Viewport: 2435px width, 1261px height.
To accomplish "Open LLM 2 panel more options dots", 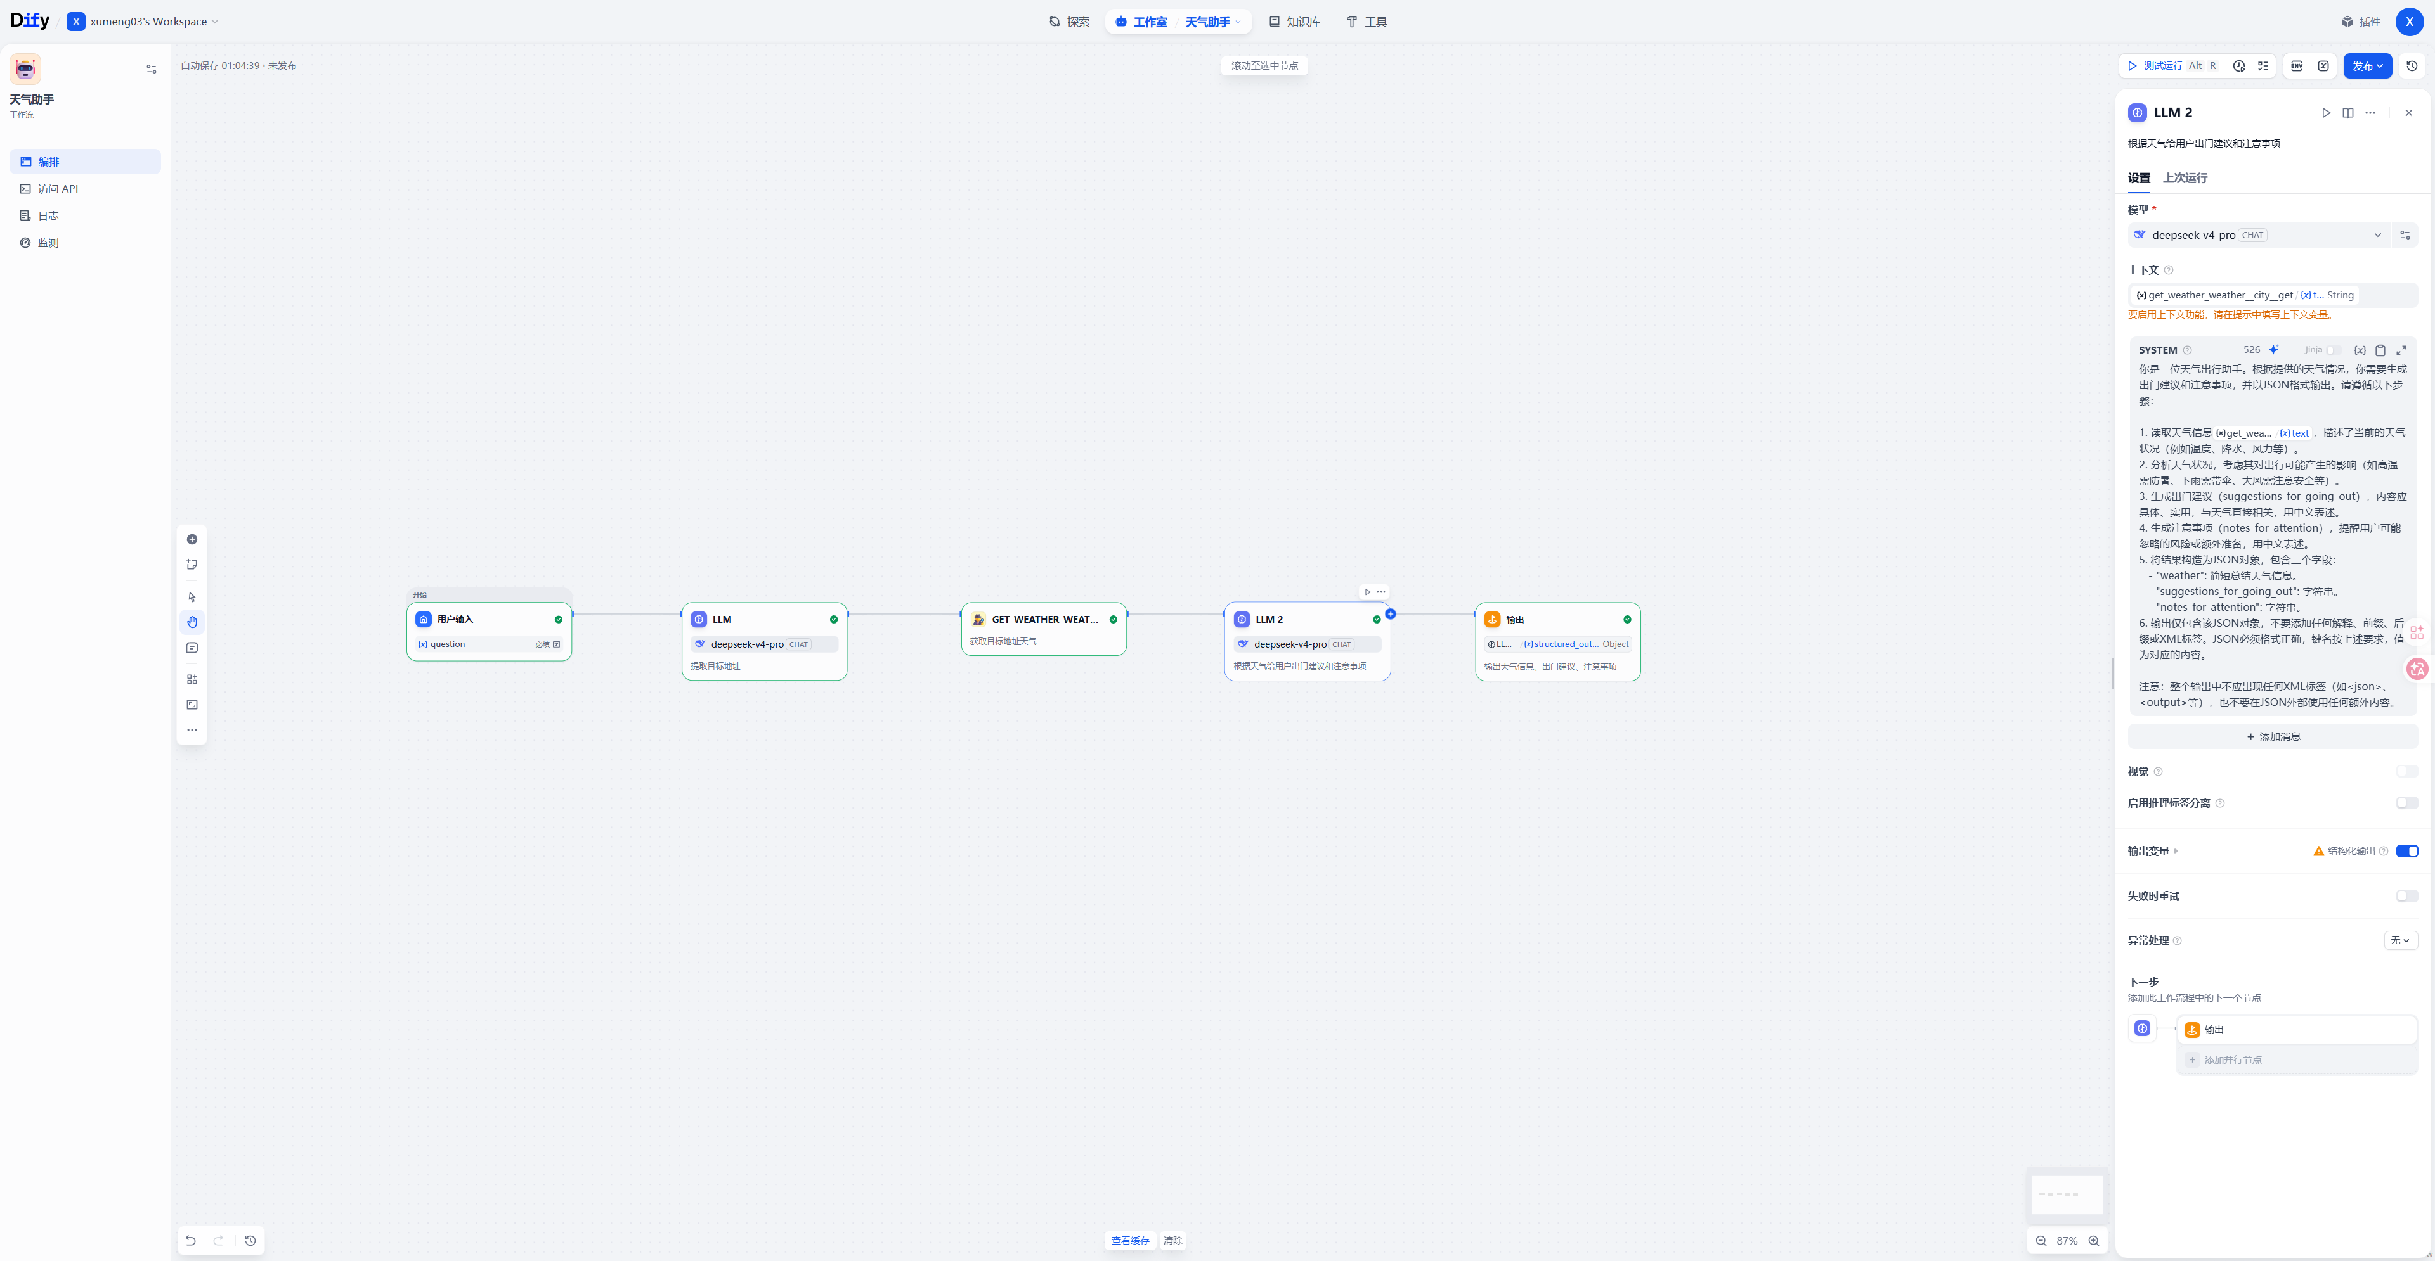I will (x=2370, y=112).
